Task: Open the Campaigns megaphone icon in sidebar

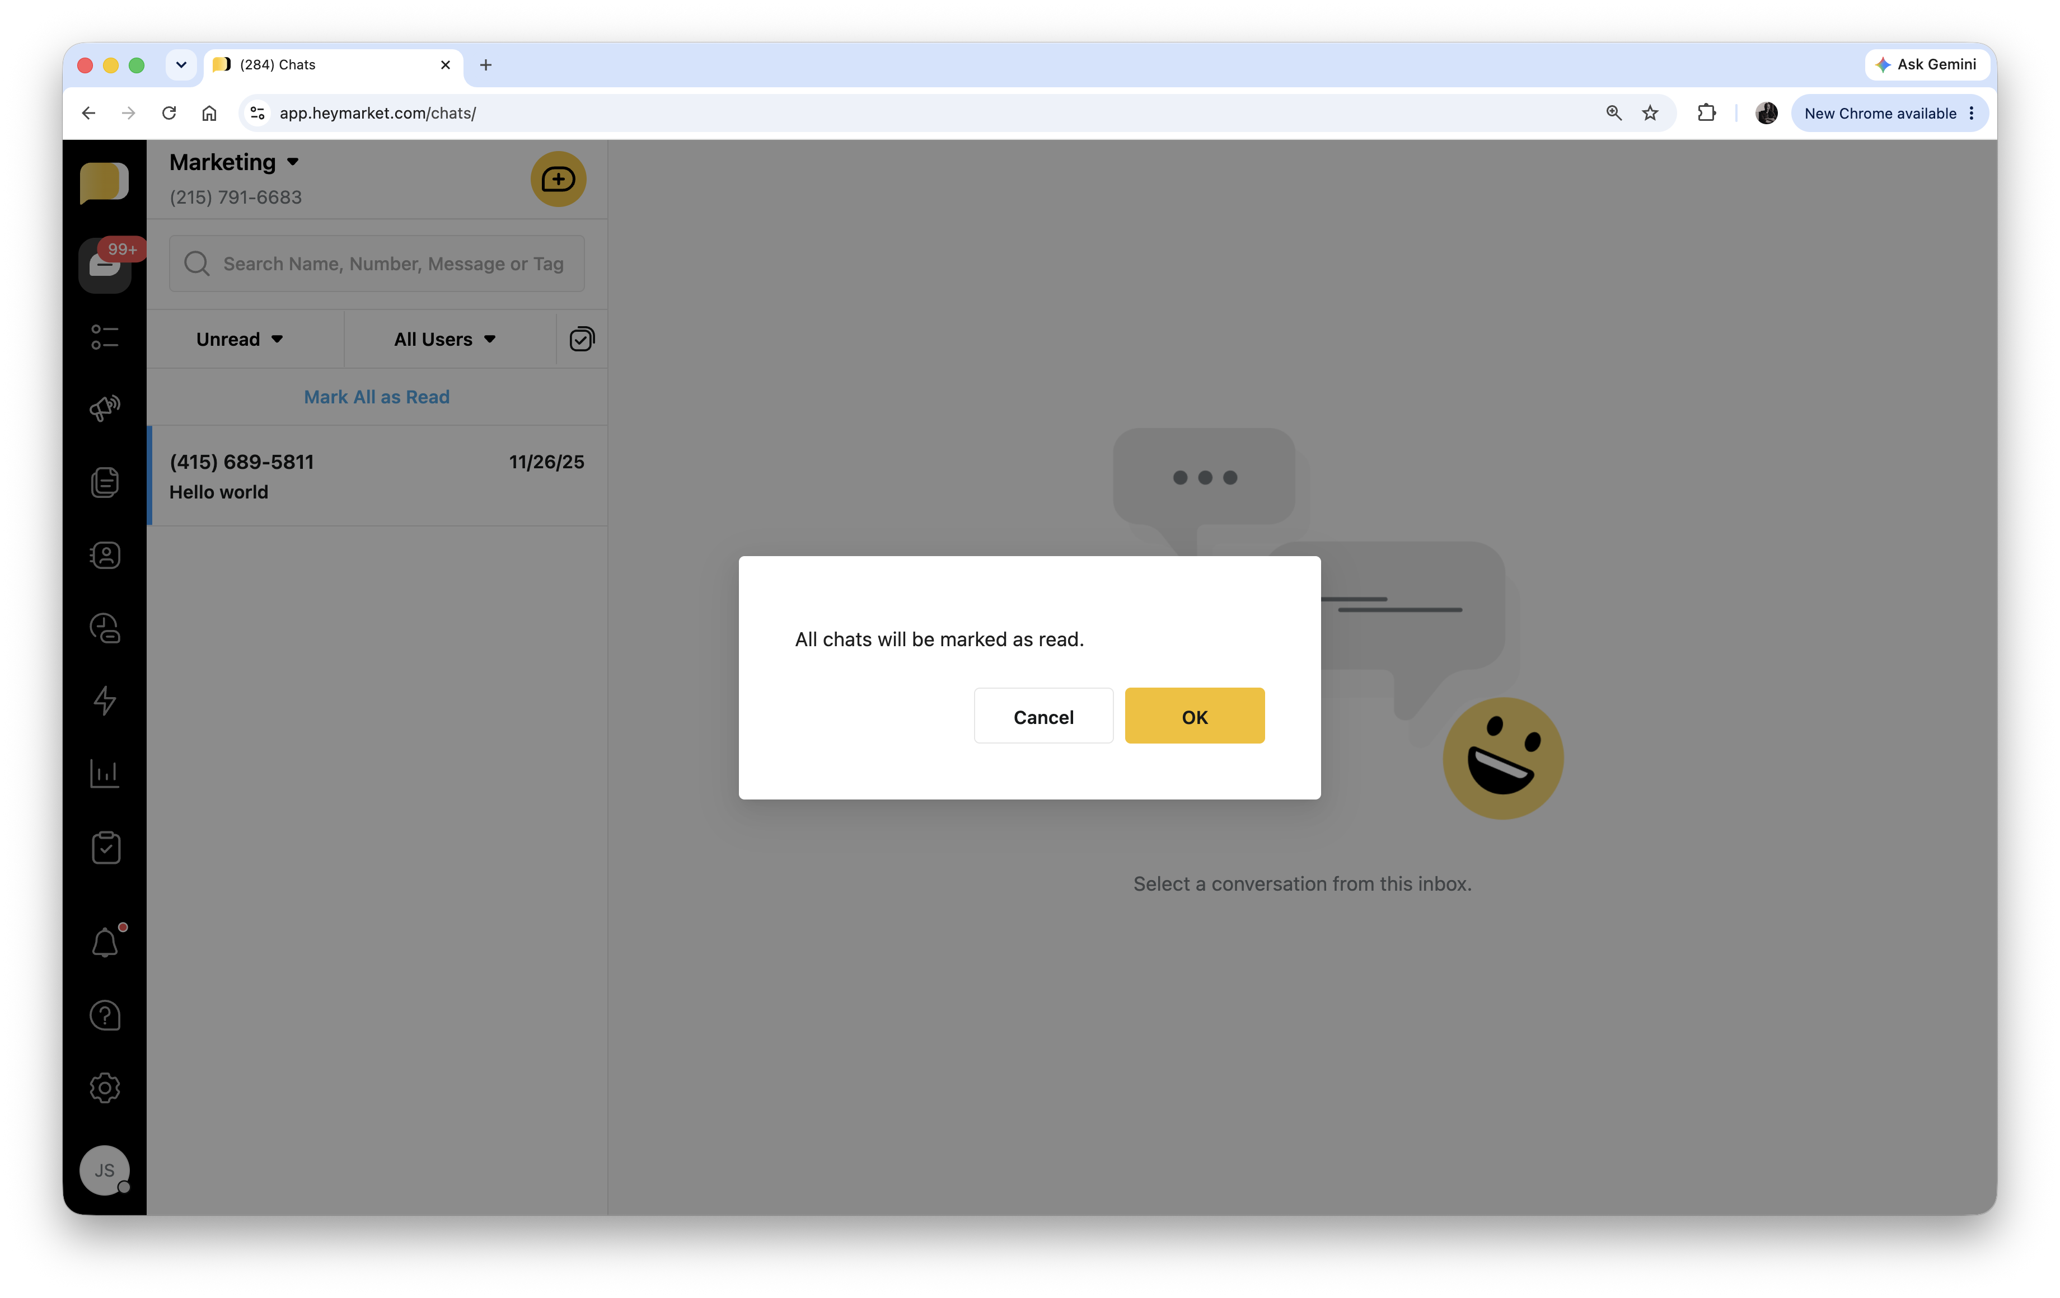Action: tap(104, 408)
